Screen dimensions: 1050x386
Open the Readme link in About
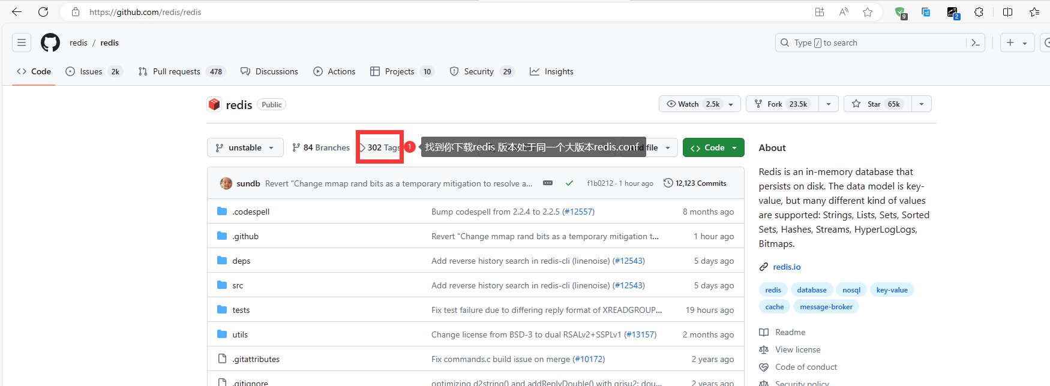(782, 332)
